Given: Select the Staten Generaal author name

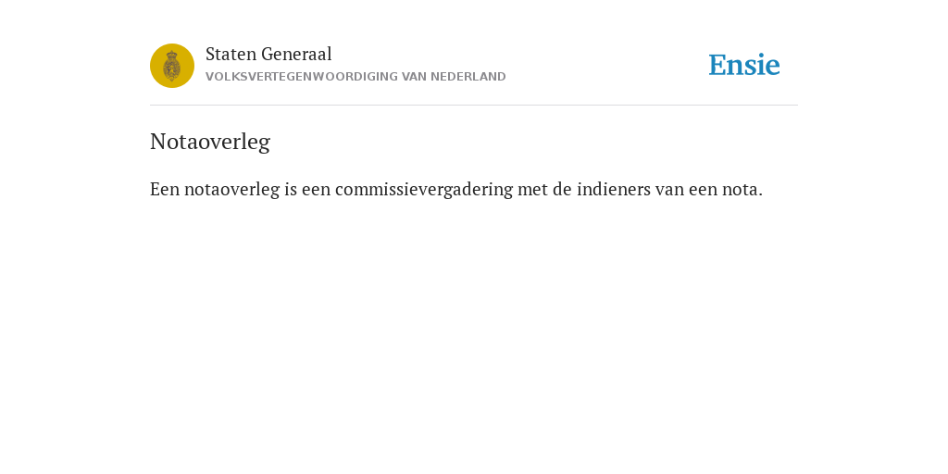Looking at the screenshot, I should point(268,55).
